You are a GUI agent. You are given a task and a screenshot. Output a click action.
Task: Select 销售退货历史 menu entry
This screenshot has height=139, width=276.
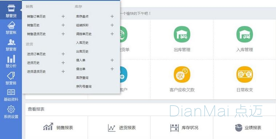click(36, 34)
